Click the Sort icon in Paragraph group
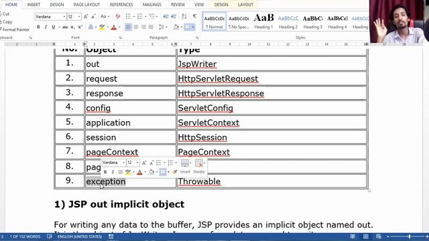The height and width of the screenshot is (241, 429). [184, 16]
